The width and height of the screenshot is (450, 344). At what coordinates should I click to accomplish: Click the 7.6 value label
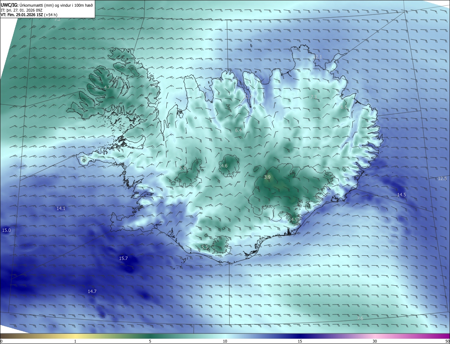(x=360, y=318)
